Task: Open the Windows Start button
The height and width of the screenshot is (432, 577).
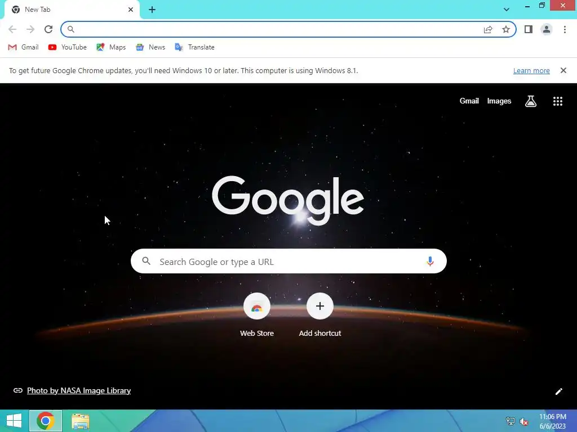Action: [14, 421]
